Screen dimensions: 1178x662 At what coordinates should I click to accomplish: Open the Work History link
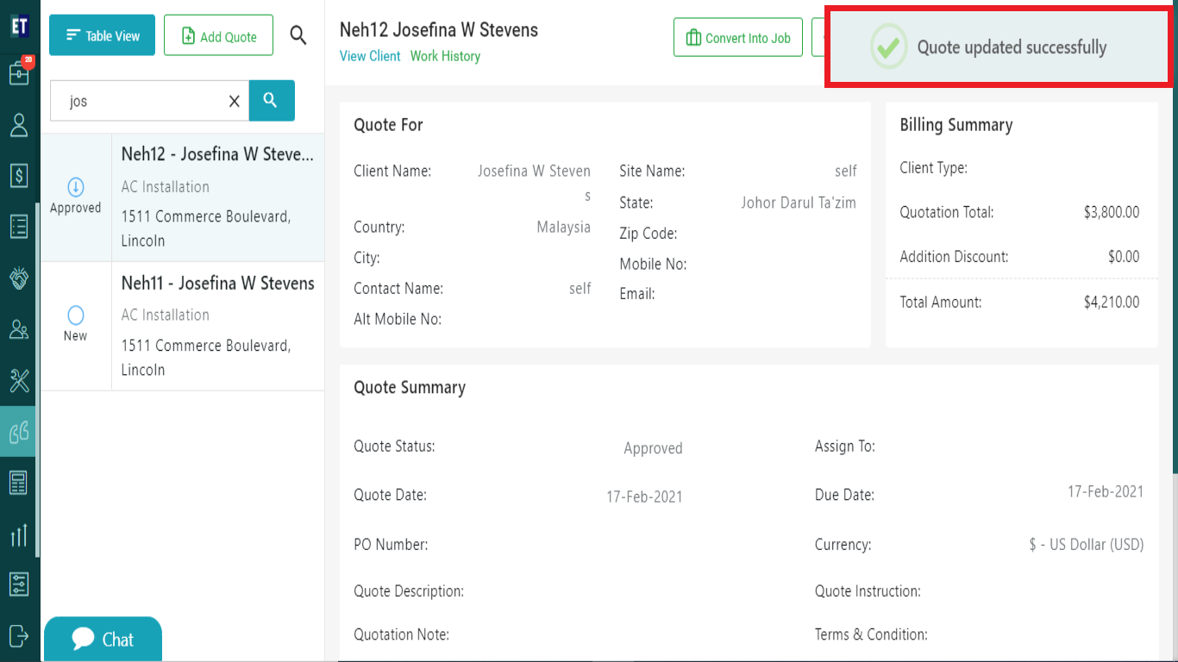[445, 56]
